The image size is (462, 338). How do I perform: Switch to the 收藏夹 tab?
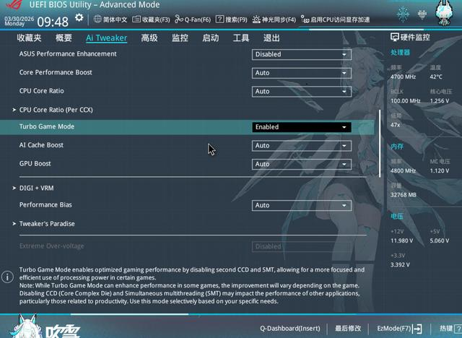pyautogui.click(x=29, y=38)
